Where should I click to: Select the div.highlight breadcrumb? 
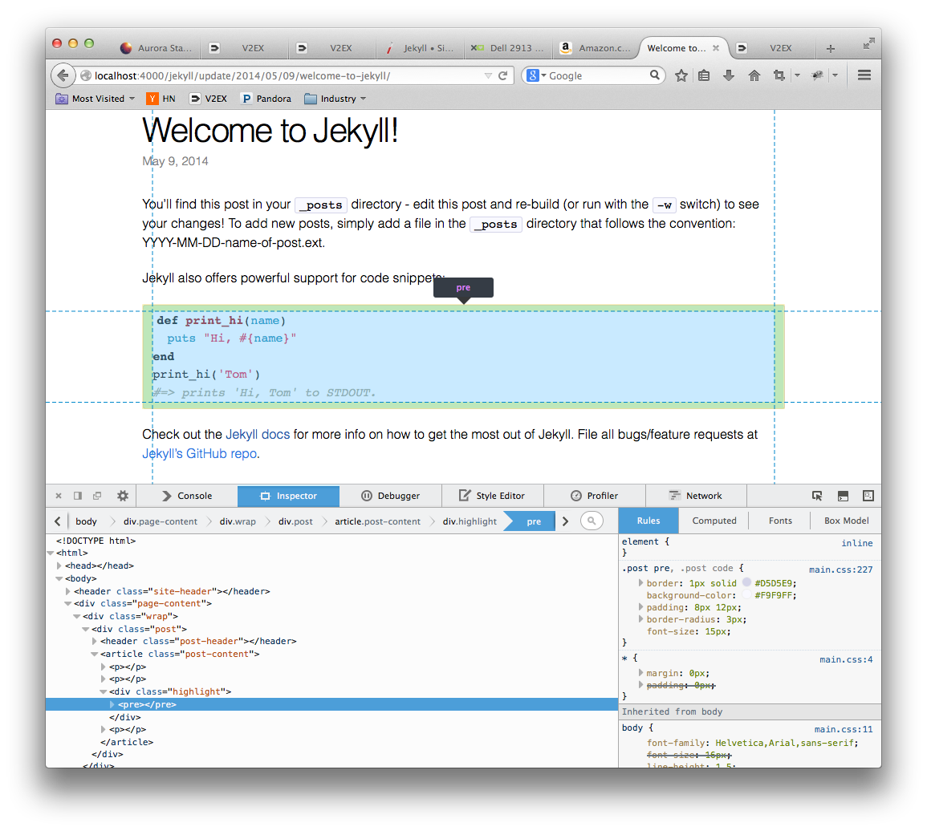click(x=470, y=521)
